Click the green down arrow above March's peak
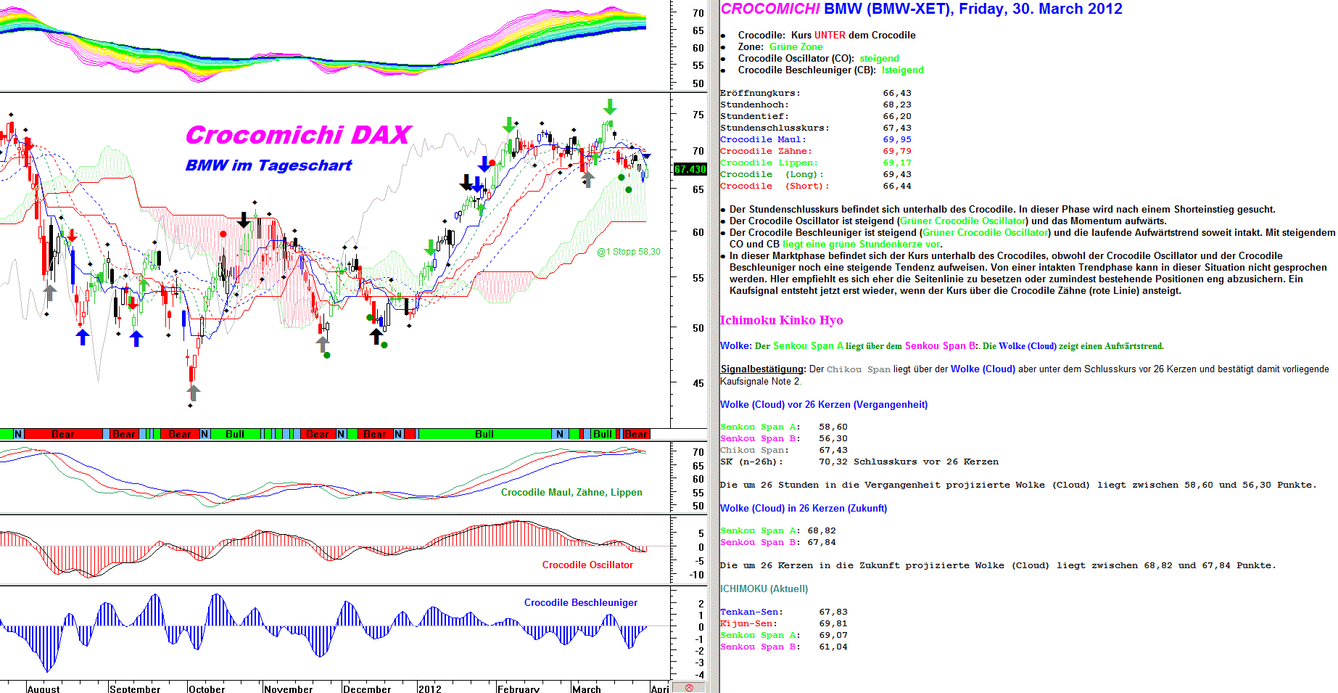The width and height of the screenshot is (1338, 693). (x=610, y=107)
